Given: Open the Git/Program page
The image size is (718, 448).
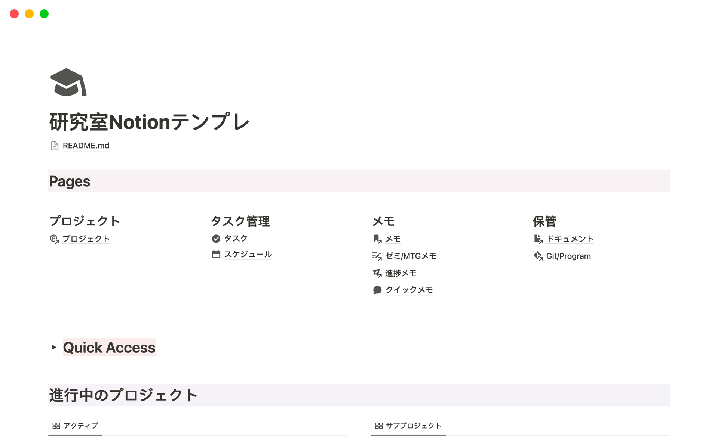Looking at the screenshot, I should pyautogui.click(x=568, y=256).
